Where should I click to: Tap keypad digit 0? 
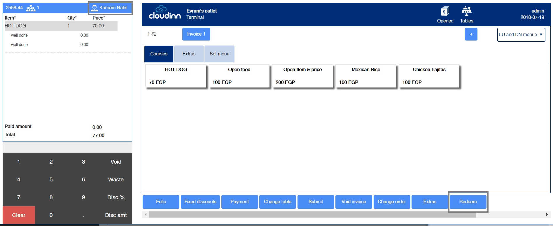(51, 215)
